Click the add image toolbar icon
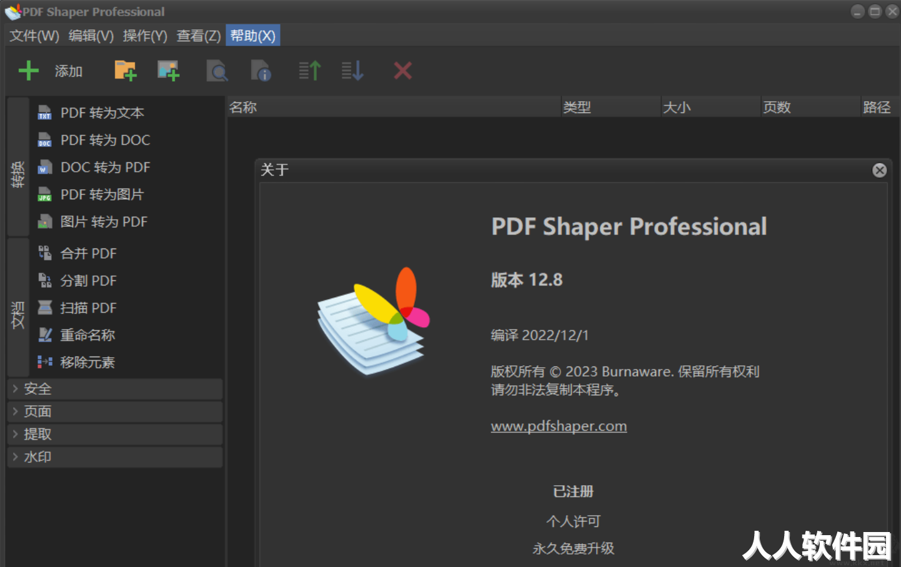Image resolution: width=901 pixels, height=567 pixels. coord(168,71)
